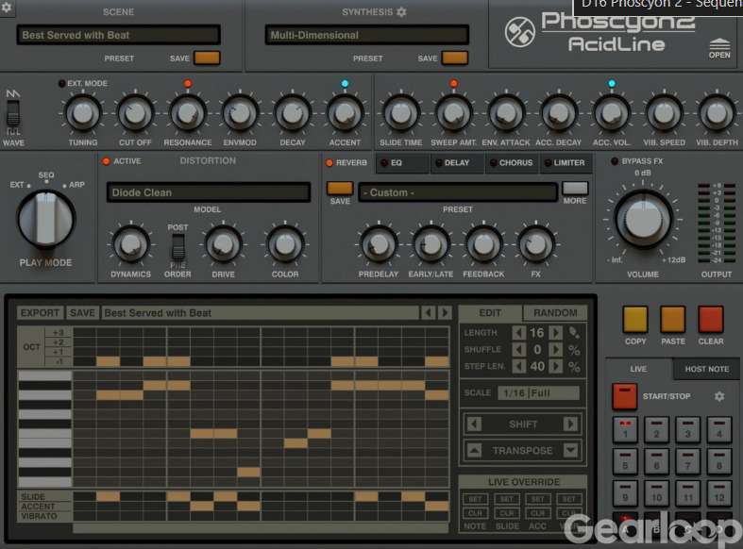The height and width of the screenshot is (549, 743).
Task: Click the Open eject icon under logo
Action: coord(719,44)
